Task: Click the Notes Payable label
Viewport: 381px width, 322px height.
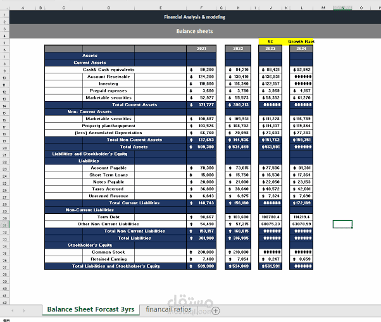Action: point(109,182)
